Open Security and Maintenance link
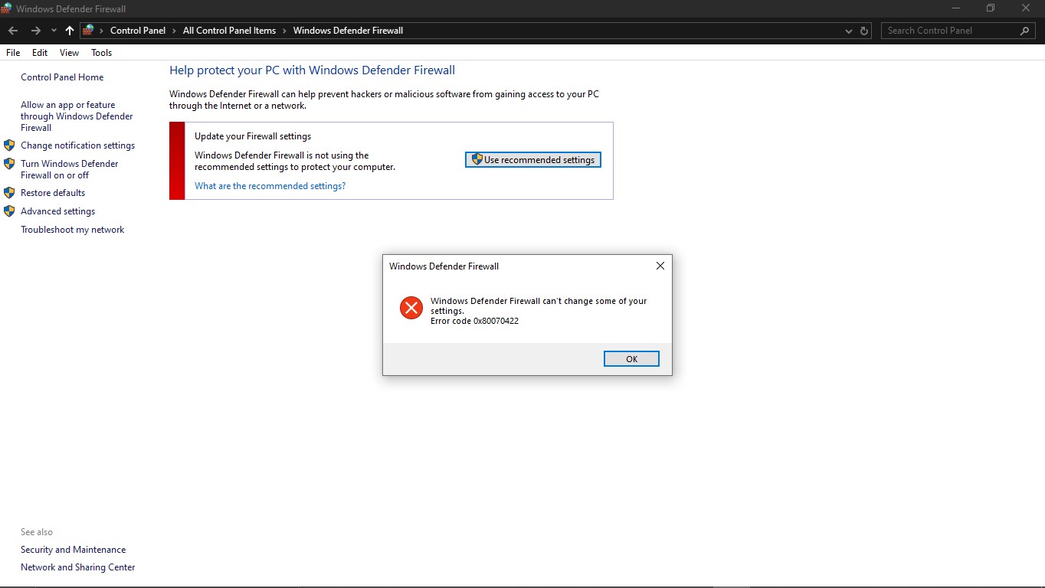 coord(73,550)
